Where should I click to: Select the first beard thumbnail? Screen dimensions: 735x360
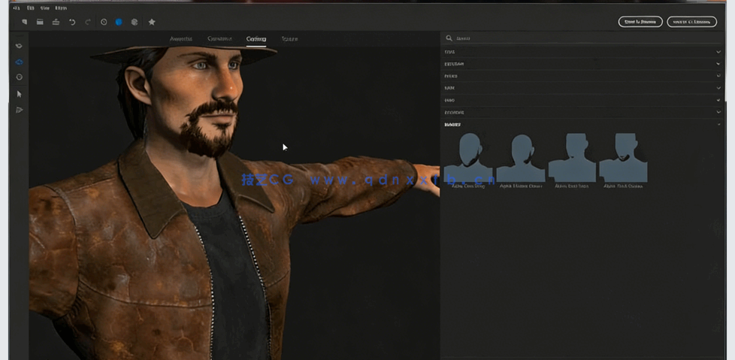point(468,159)
